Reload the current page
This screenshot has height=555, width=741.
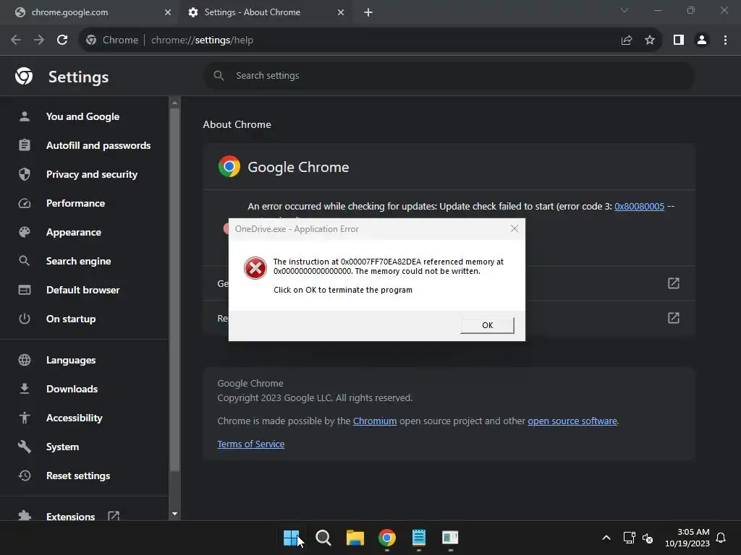(x=62, y=40)
